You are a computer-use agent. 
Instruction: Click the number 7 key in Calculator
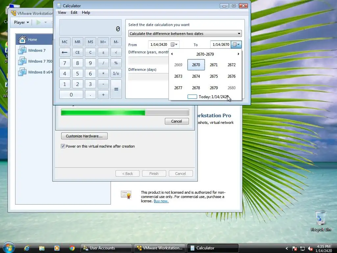coord(65,63)
